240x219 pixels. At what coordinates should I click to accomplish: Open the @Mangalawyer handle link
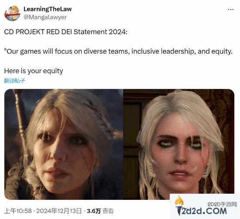(x=45, y=17)
